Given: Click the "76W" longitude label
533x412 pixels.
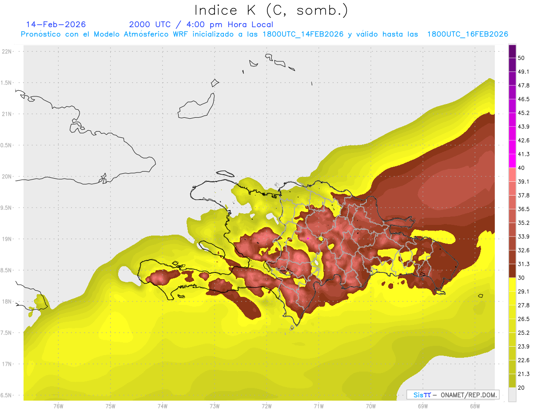Looking at the screenshot, I should coord(58,406).
